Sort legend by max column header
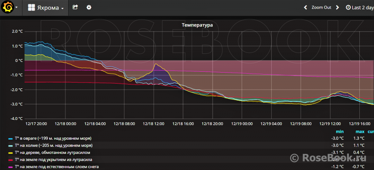Image resolution: width=374 pixels, height=170 pixels. point(360,131)
